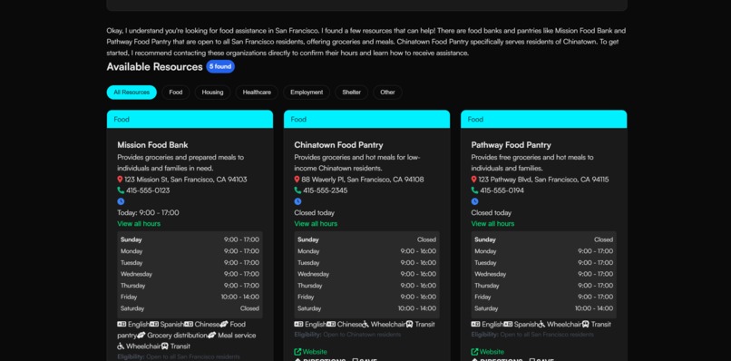Click Spanish language icon in Mission Food Bank card
731x361 pixels.
coord(154,324)
